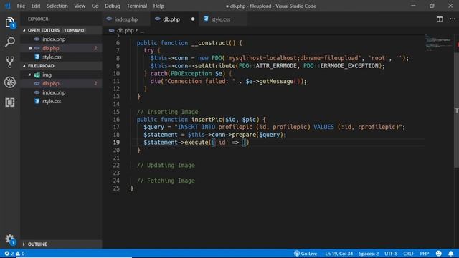Click the Split Editor icon
This screenshot has height=258, width=459.
pyautogui.click(x=440, y=19)
